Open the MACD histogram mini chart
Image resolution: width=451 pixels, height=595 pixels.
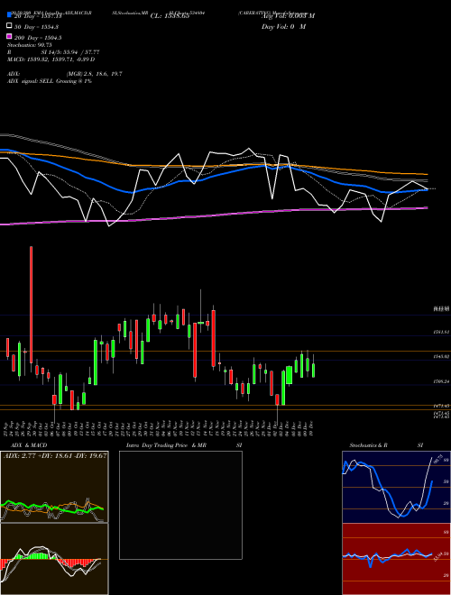[x=54, y=559]
